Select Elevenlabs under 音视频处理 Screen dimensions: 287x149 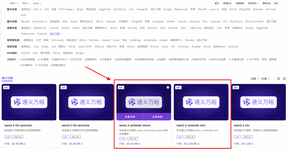tap(150, 40)
